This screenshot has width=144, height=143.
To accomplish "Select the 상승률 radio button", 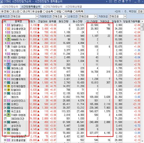I will point(33,12).
